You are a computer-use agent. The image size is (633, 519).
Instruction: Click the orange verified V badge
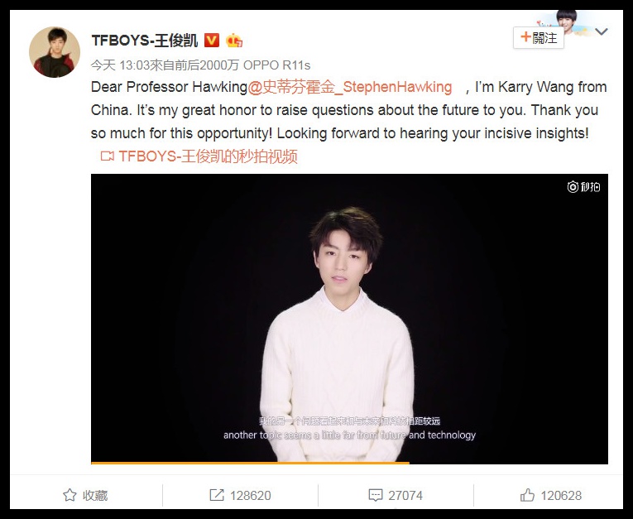click(212, 40)
